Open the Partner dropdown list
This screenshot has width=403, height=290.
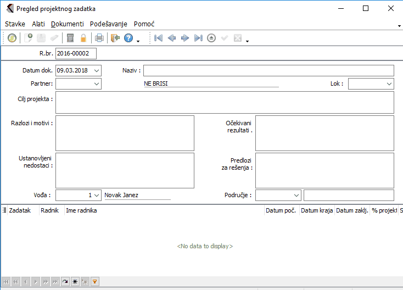click(x=97, y=83)
